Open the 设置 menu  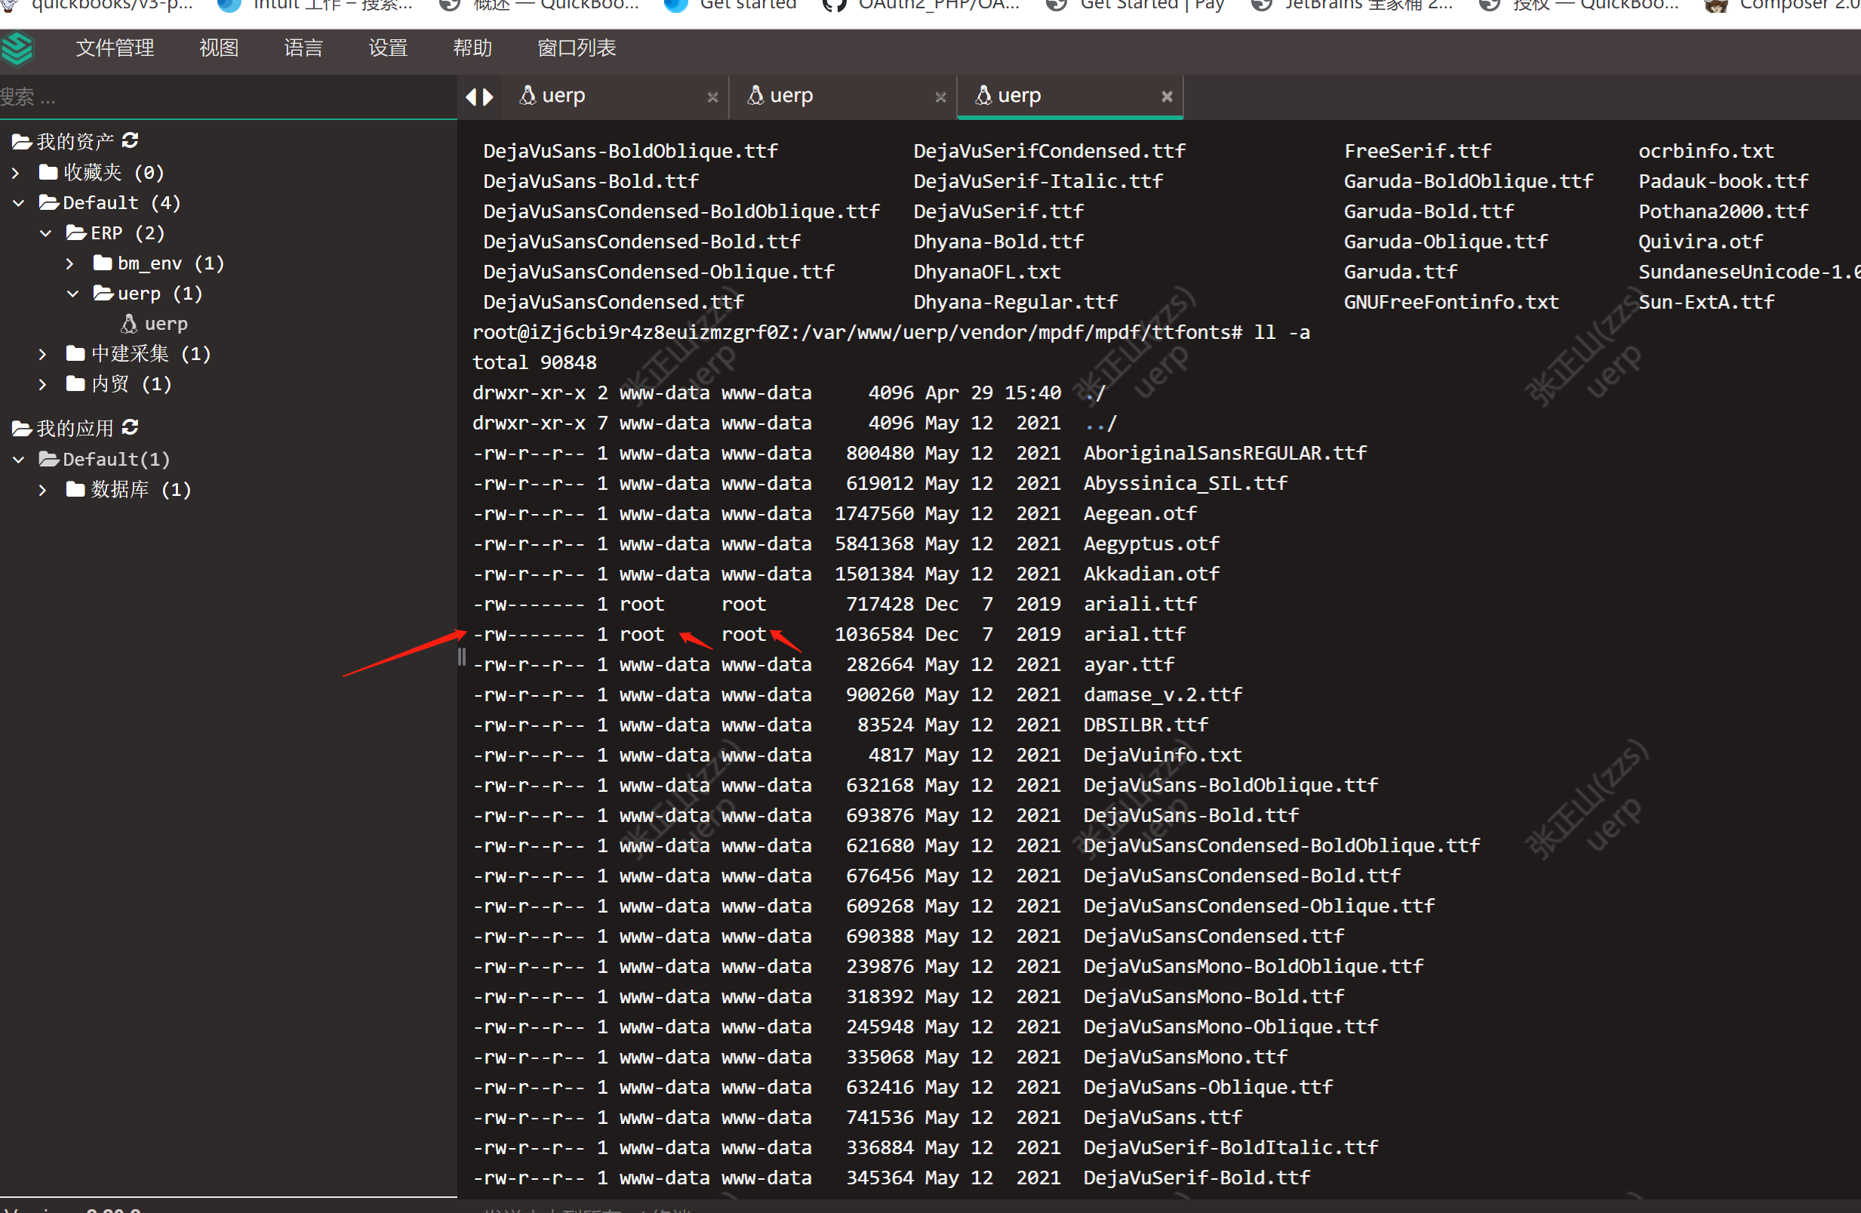388,48
